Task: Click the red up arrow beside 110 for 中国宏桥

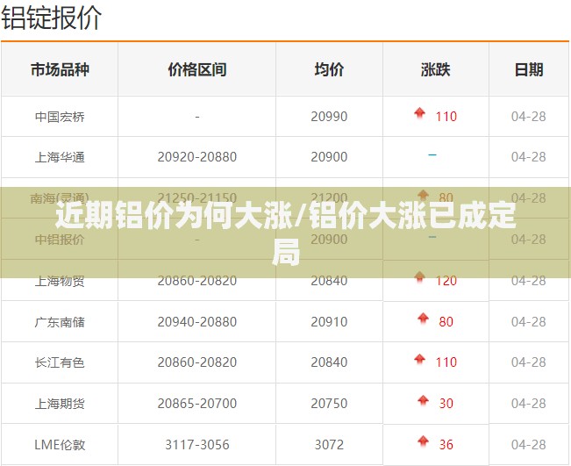Action: tap(419, 113)
